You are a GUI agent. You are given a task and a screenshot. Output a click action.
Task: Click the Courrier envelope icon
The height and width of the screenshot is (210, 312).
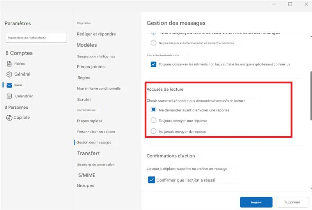tap(9, 85)
